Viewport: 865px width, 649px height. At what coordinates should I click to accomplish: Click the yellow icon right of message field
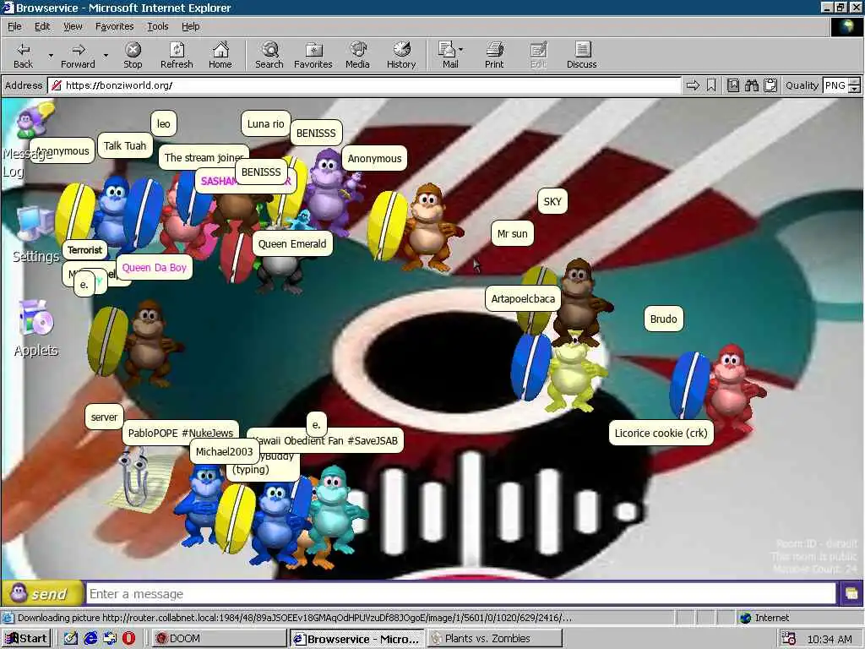pos(851,594)
